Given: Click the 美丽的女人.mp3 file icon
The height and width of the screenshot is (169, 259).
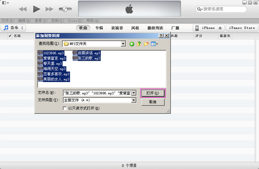Looking at the screenshot, I should point(40,80).
